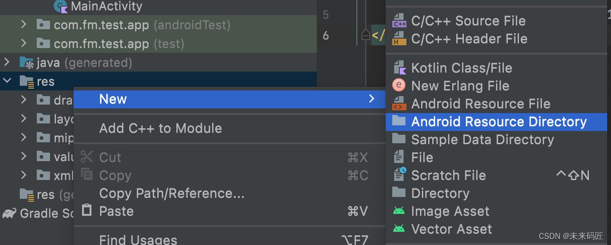Image resolution: width=611 pixels, height=245 pixels.
Task: Toggle code fold marker on line 6
Action: click(x=366, y=35)
